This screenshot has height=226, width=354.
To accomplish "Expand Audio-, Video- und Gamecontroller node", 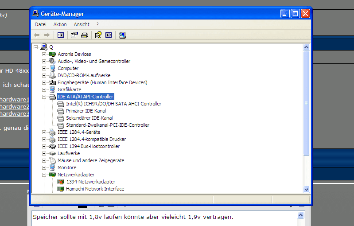I will tap(44, 61).
